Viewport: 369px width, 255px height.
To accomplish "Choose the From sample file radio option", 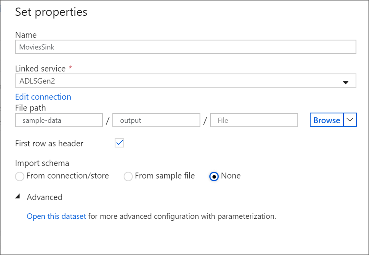I will pyautogui.click(x=128, y=176).
